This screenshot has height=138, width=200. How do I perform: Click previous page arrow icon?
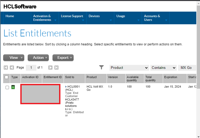12,68
